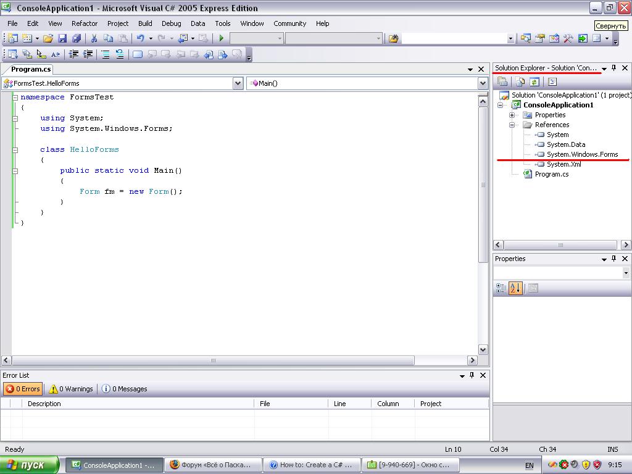Select System.Windows.Forms reference in tree
The height and width of the screenshot is (474, 632).
coord(582,154)
